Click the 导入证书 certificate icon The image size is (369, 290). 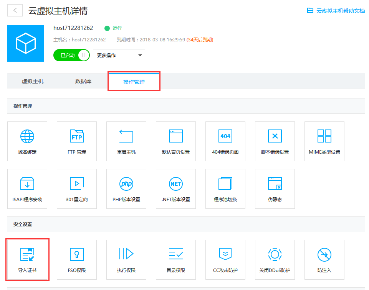[x=27, y=255]
